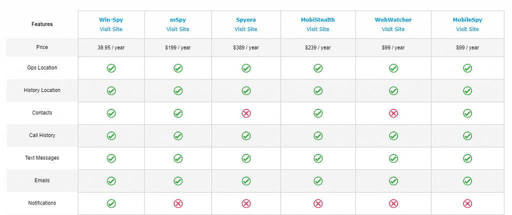
Task: Click MobileSpy's green check for Emails
Action: (x=467, y=181)
